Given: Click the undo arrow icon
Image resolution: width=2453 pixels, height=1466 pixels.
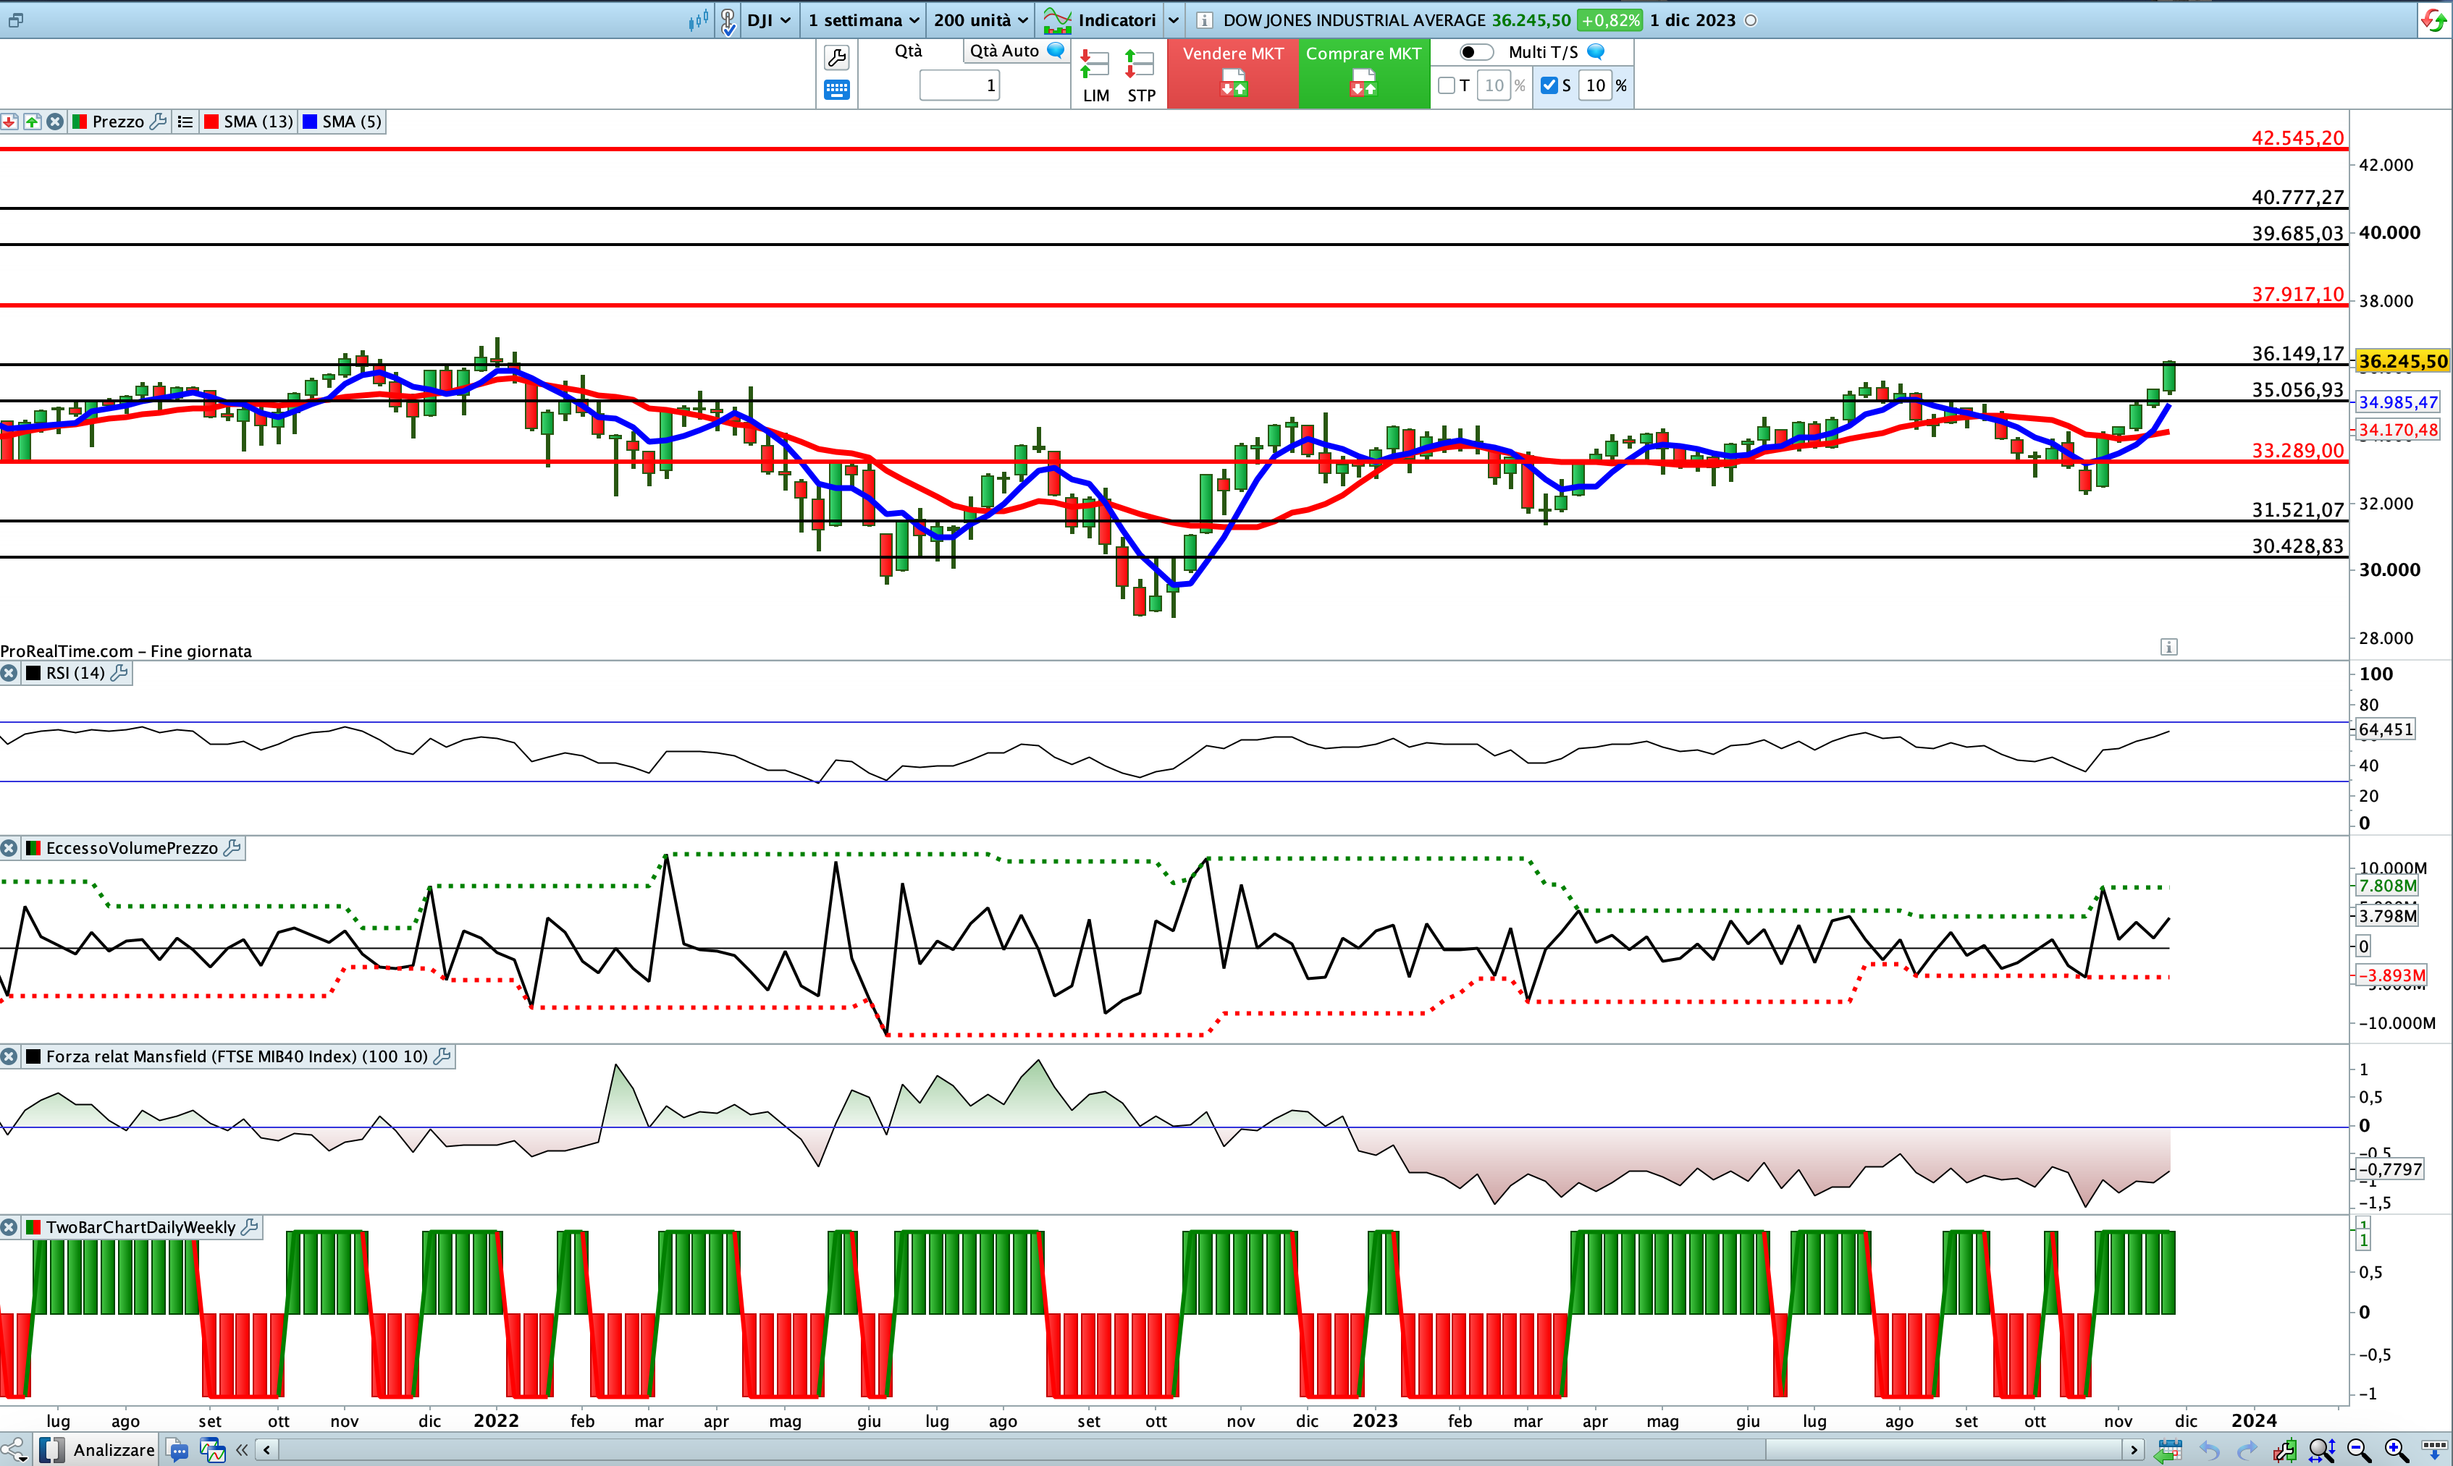Looking at the screenshot, I should (2210, 1450).
